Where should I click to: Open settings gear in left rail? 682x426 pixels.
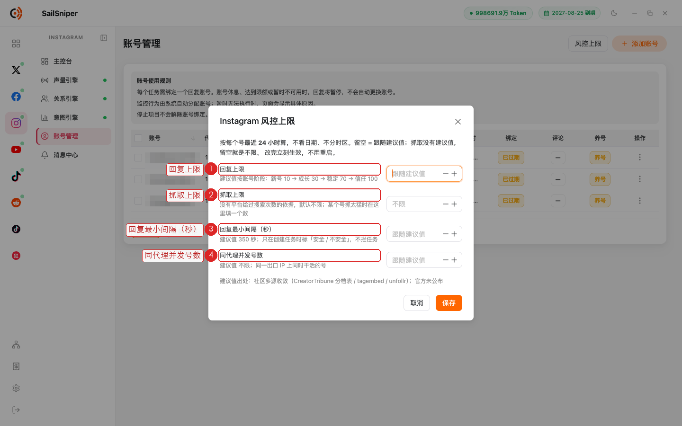16,388
